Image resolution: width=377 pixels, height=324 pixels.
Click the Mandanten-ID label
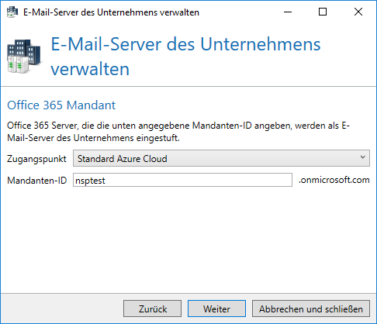(37, 180)
